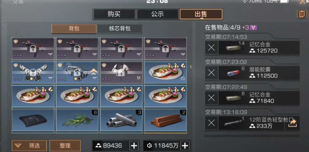Open the 核芯背包 tab
This screenshot has width=309, height=152.
pyautogui.click(x=120, y=29)
